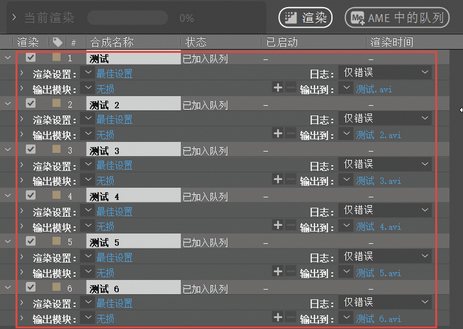Add output module to 测试 with plus icon
Viewport: 463px width, 329px height.
pos(278,88)
